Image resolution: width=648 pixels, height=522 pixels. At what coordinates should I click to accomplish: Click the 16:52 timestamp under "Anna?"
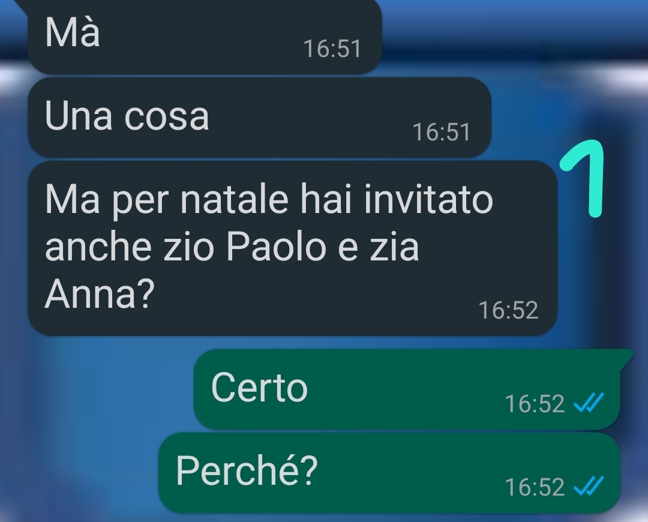click(x=508, y=310)
